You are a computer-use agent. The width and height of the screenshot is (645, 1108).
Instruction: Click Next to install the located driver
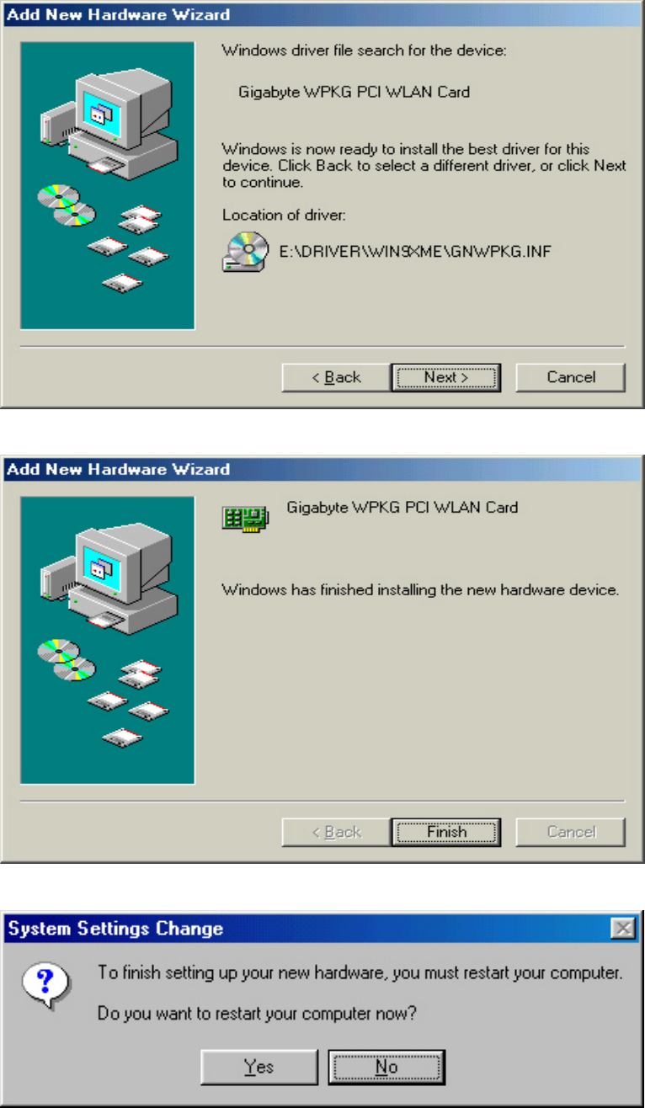coord(445,377)
